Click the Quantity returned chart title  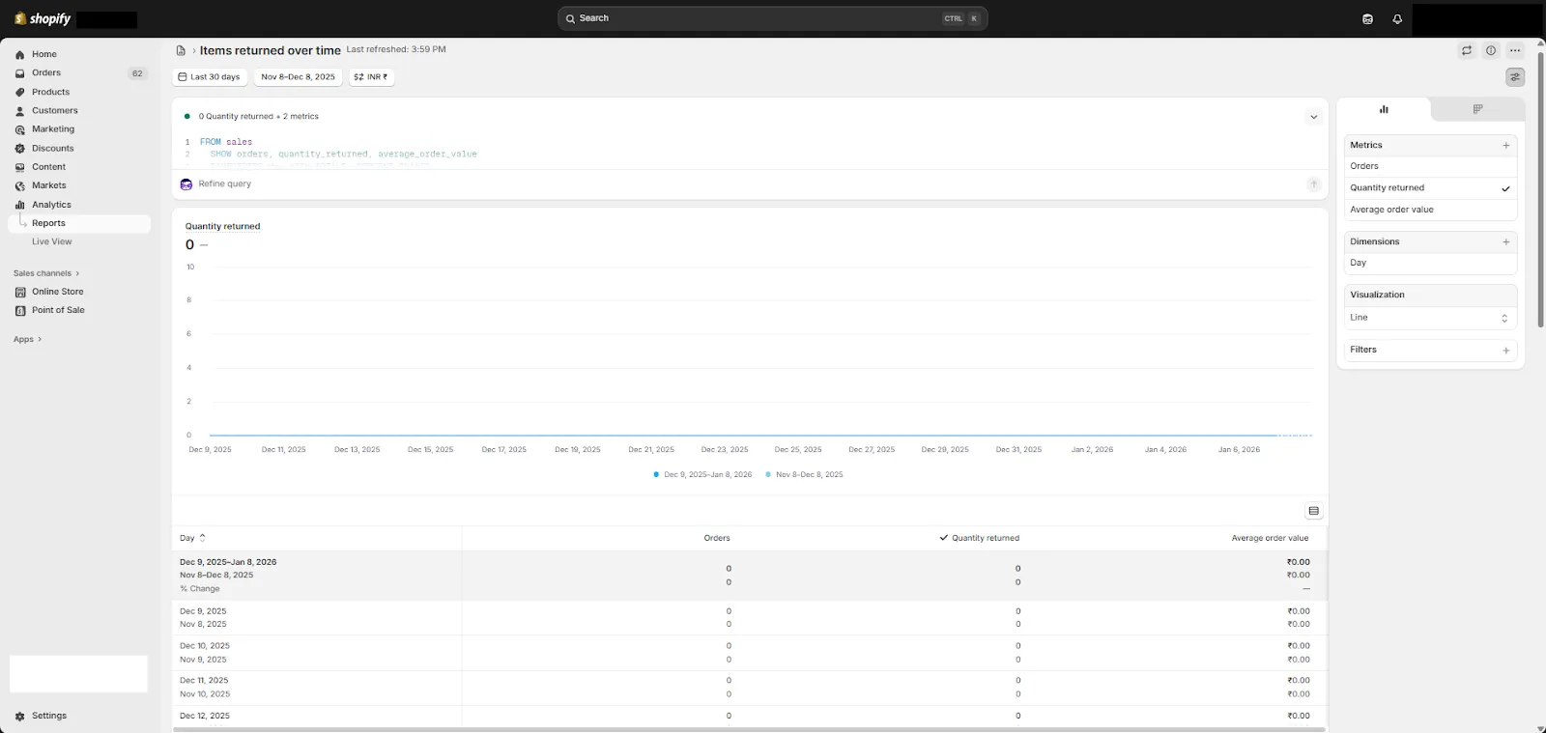[222, 226]
